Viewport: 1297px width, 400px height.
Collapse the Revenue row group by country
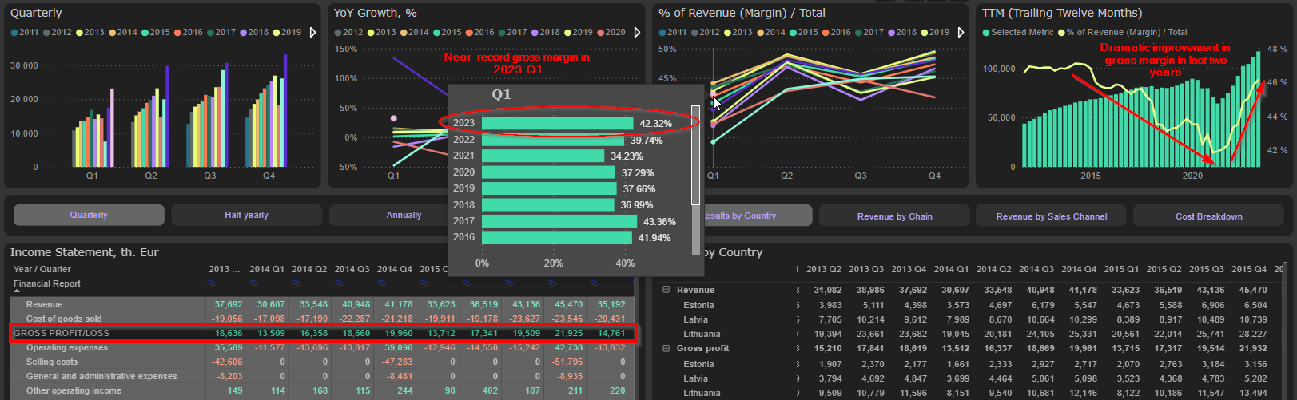(666, 290)
